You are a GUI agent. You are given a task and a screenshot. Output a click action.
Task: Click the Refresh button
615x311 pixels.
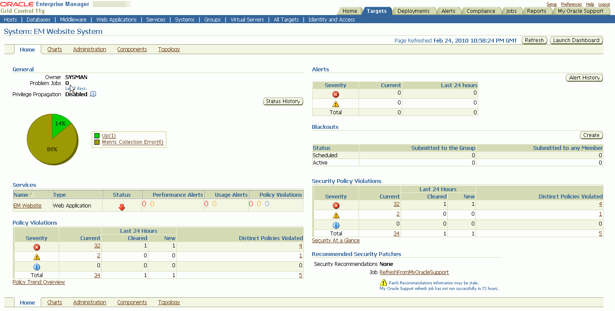tap(534, 40)
